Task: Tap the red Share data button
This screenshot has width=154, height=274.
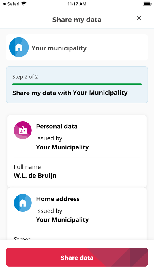Action: point(77,257)
